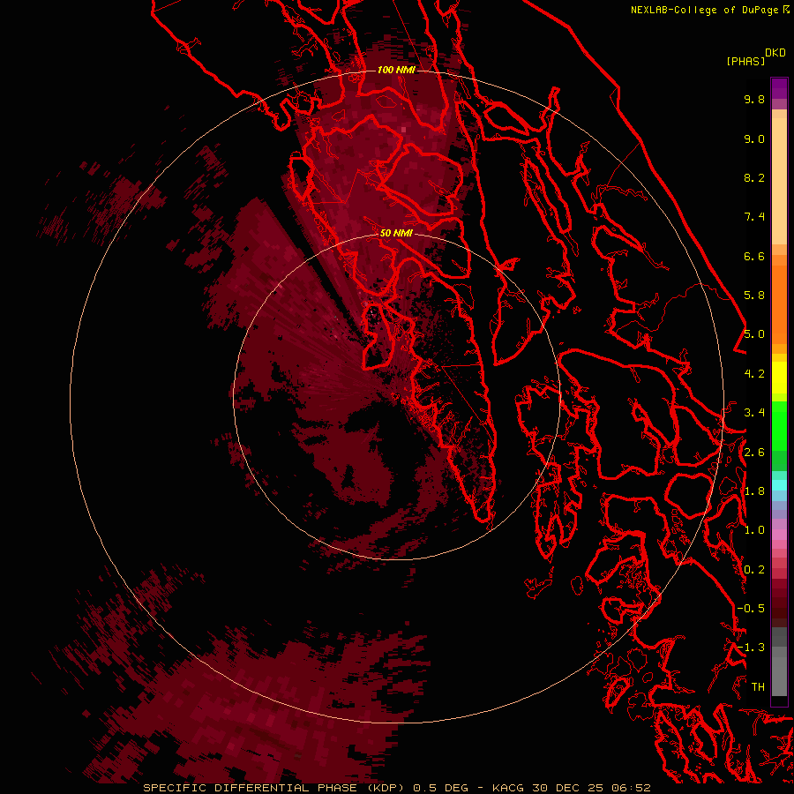Click the 3.4 legend value
Image resolution: width=794 pixels, height=794 pixels.
[754, 413]
